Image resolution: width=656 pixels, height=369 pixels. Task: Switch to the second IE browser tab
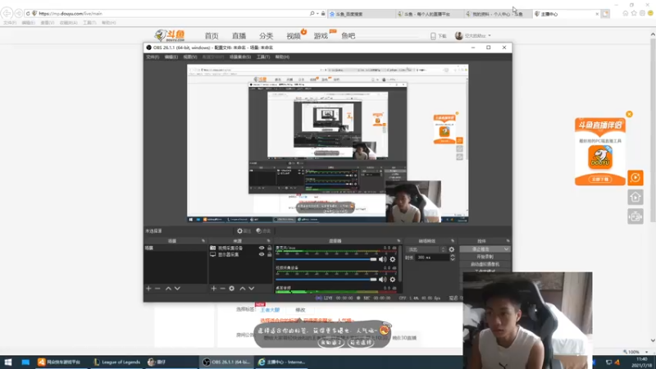point(430,14)
